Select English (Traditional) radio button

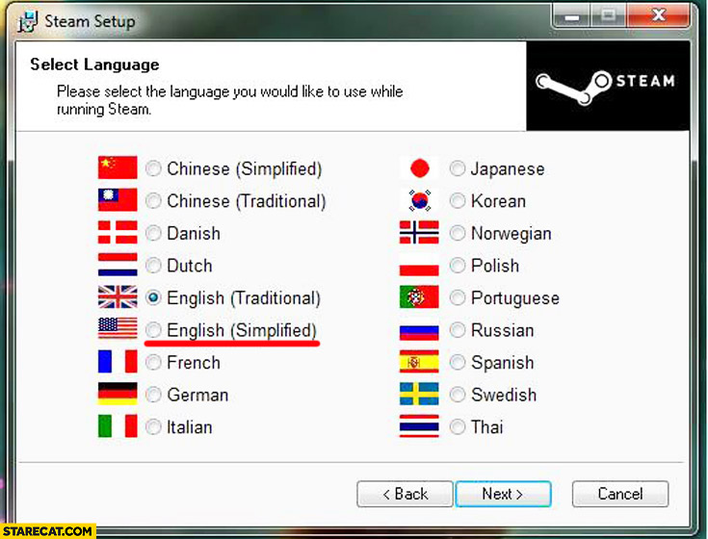coord(153,297)
